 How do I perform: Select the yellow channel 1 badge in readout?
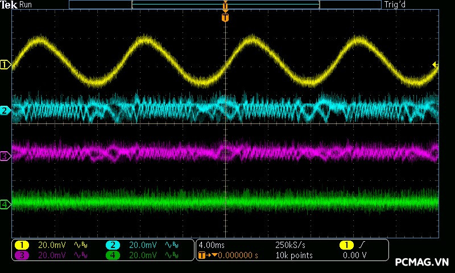pos(22,245)
